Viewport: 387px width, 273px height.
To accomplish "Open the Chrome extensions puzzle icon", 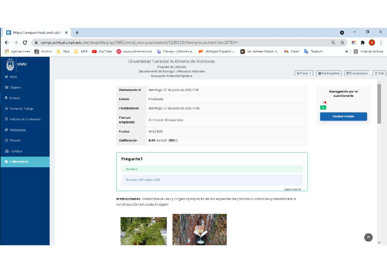I will 362,42.
